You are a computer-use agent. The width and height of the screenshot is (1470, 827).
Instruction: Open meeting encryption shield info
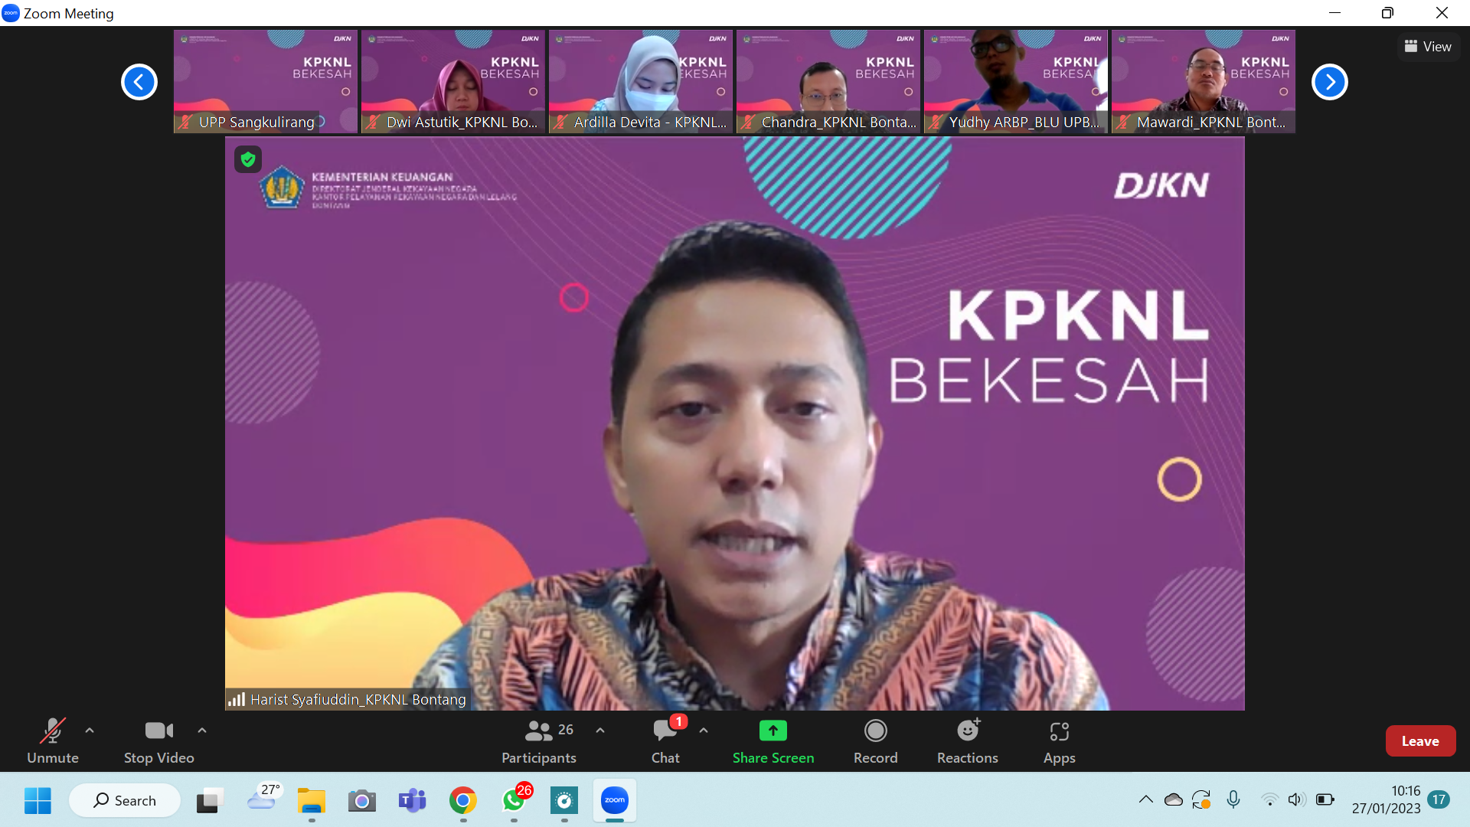point(248,159)
